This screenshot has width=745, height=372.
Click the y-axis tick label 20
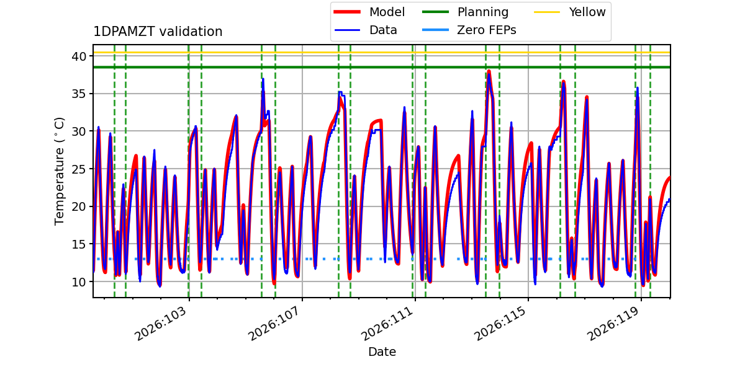coord(79,206)
